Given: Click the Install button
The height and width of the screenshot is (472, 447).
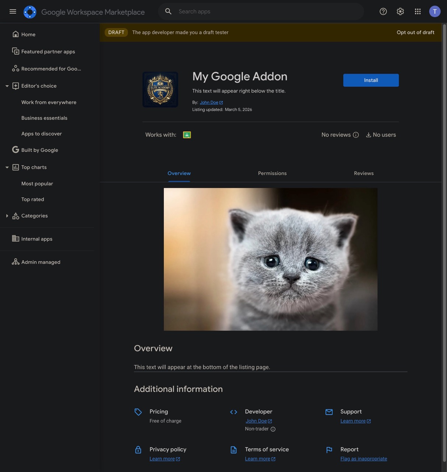Looking at the screenshot, I should [x=371, y=80].
